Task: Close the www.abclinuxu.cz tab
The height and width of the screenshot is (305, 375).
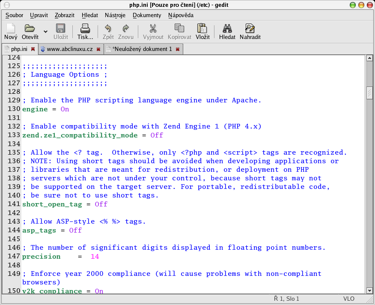Action: 98,49
